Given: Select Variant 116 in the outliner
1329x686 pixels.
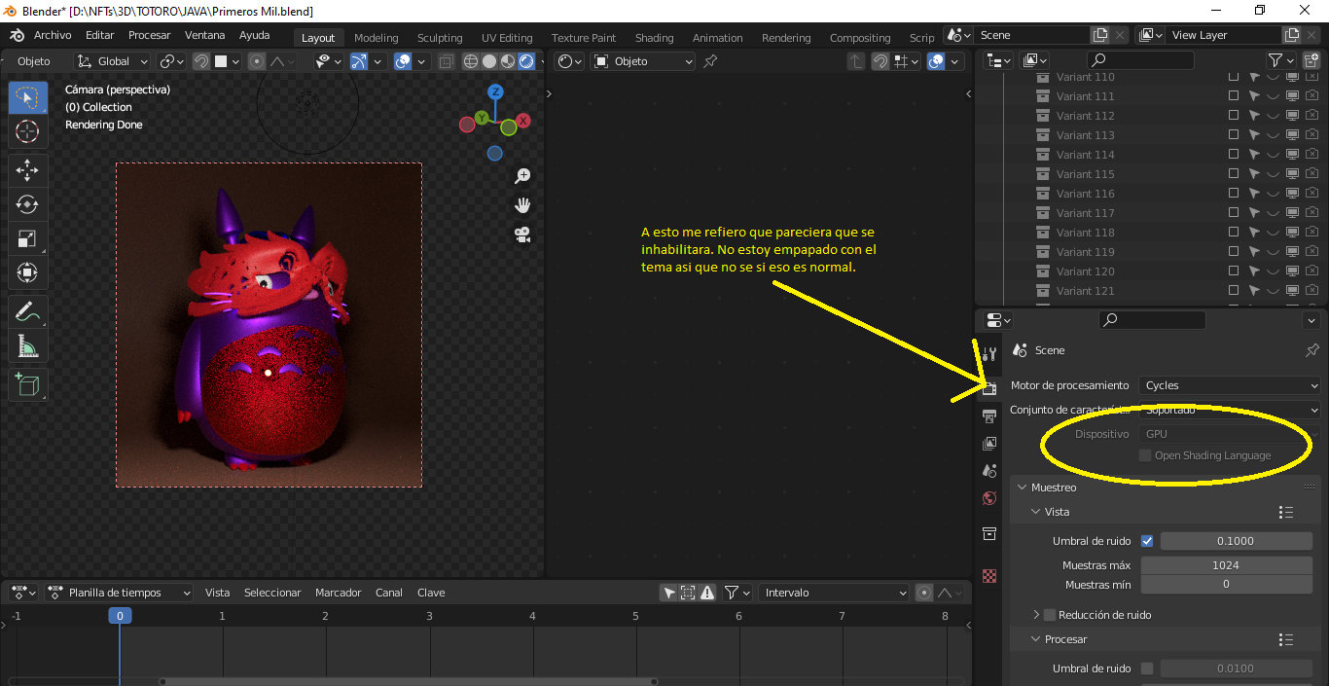Looking at the screenshot, I should click(1086, 194).
